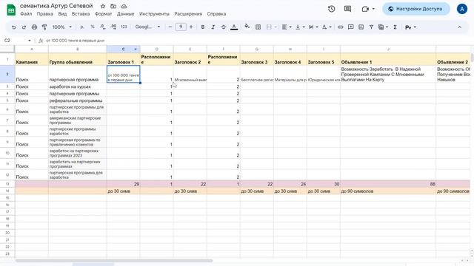Click the formula bar text

coord(76,41)
